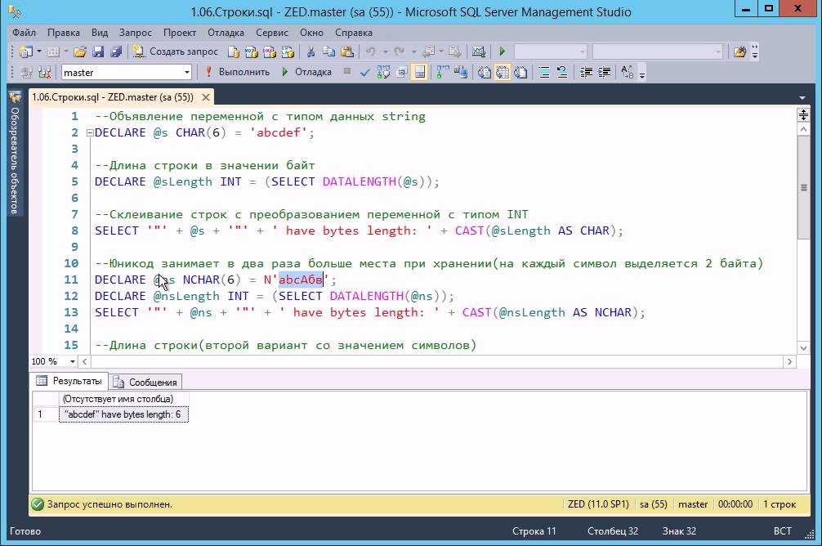This screenshot has height=546, width=822.
Task: Select the Results to Text option
Action: point(485,72)
